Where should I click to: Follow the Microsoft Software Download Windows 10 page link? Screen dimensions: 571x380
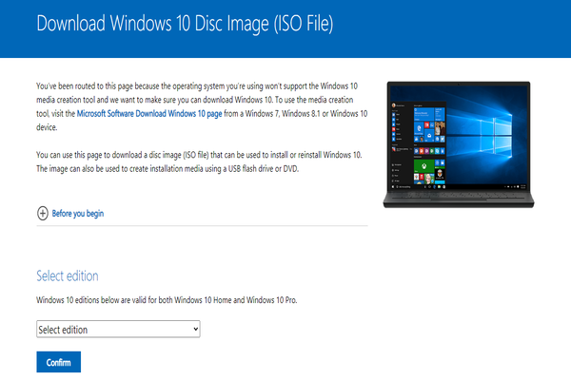pos(149,113)
